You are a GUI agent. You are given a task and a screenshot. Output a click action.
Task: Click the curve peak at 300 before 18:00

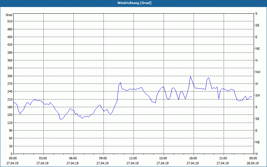point(190,76)
